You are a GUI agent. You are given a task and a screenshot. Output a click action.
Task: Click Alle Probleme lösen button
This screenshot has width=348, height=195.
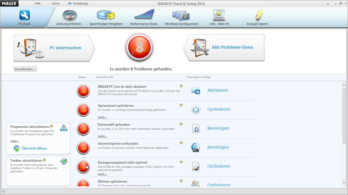[x=224, y=47]
